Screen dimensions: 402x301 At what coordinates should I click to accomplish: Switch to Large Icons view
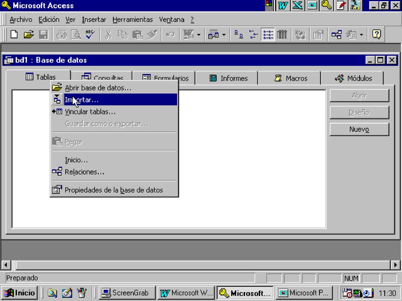coord(239,34)
